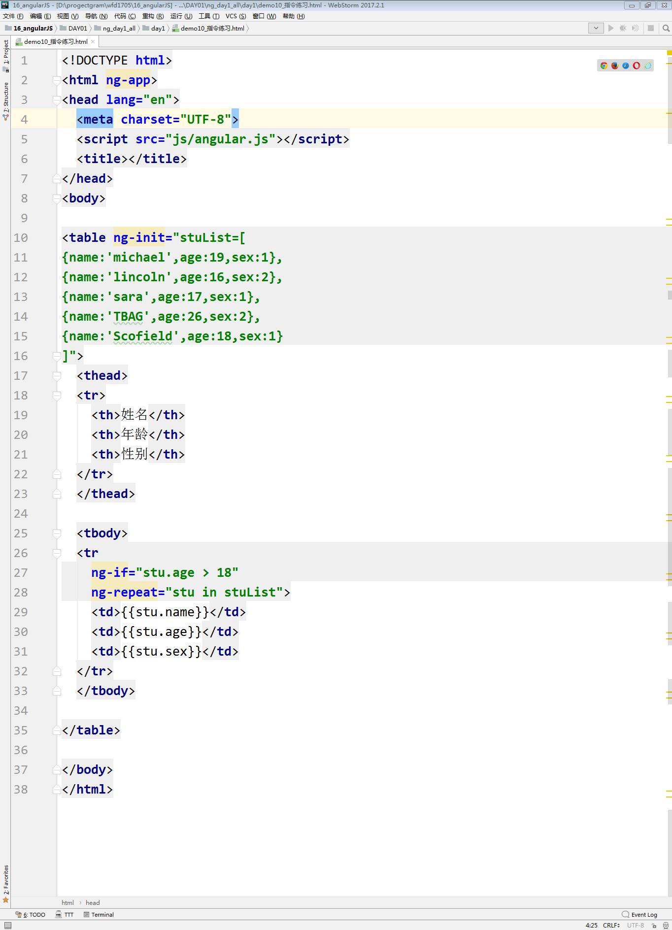Viewport: 672px width, 930px height.
Task: Open the Event Log panel
Action: point(639,915)
